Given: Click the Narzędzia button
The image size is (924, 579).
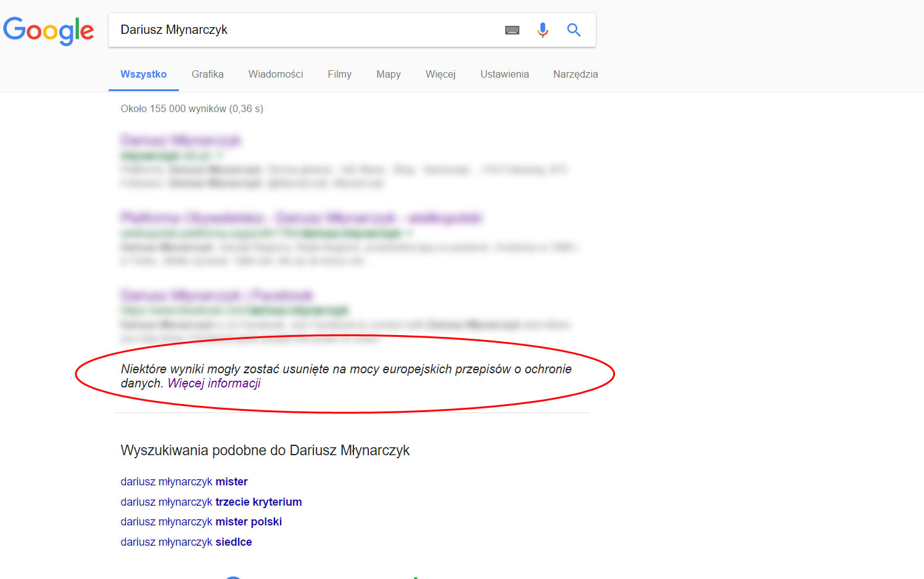Looking at the screenshot, I should (575, 74).
